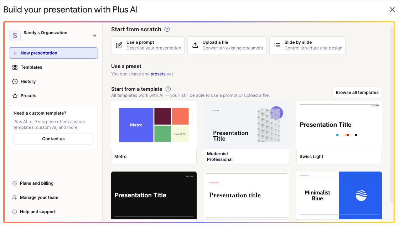Choose the Slide by slide option
Viewport: 399px width, 226px height.
coord(307,45)
